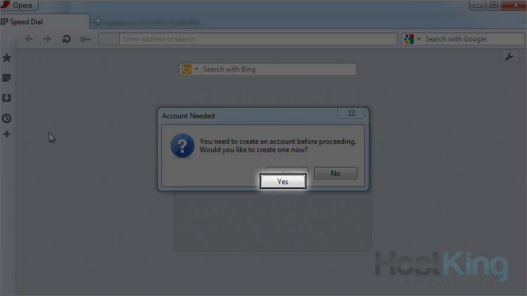This screenshot has height=296, width=527.
Task: Open the Opera main menu
Action: (19, 5)
